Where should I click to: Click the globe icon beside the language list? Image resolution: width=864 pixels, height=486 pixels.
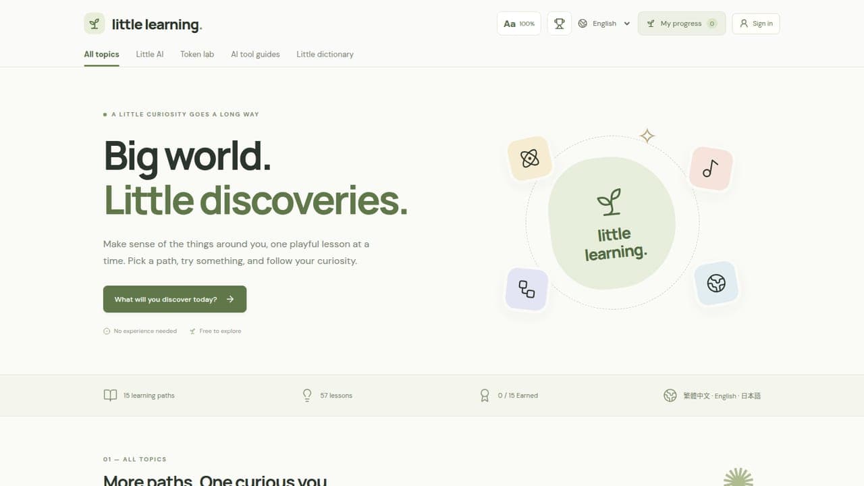[x=670, y=396]
